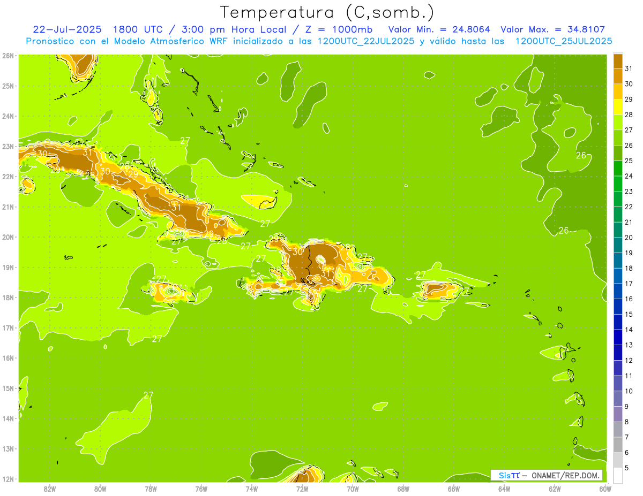Click the 26N latitude axis label
This screenshot has height=496, width=643.
point(8,56)
